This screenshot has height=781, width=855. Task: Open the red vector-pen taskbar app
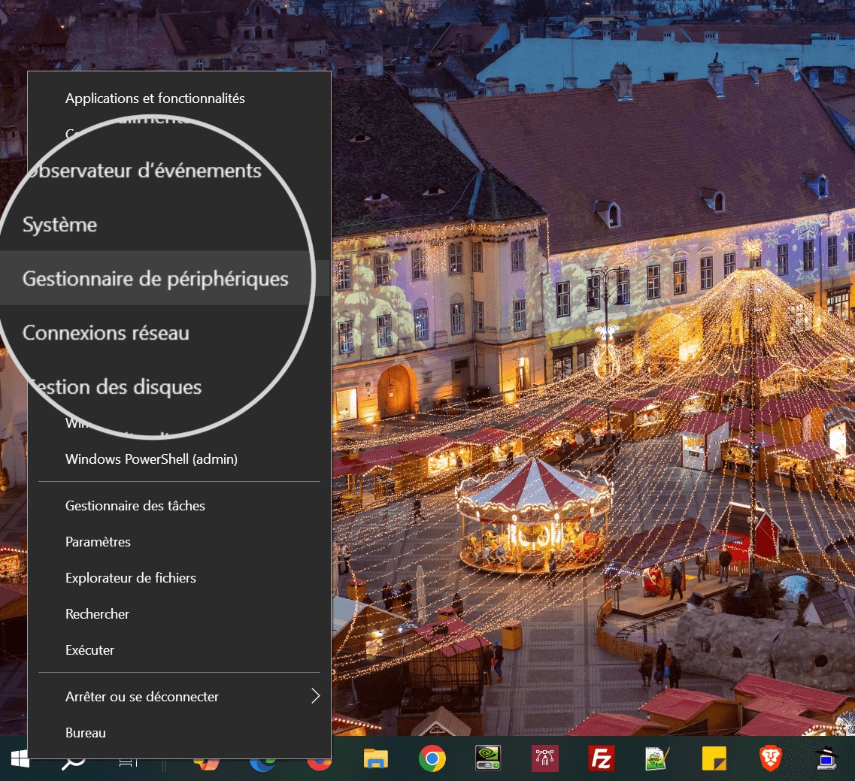click(x=544, y=758)
